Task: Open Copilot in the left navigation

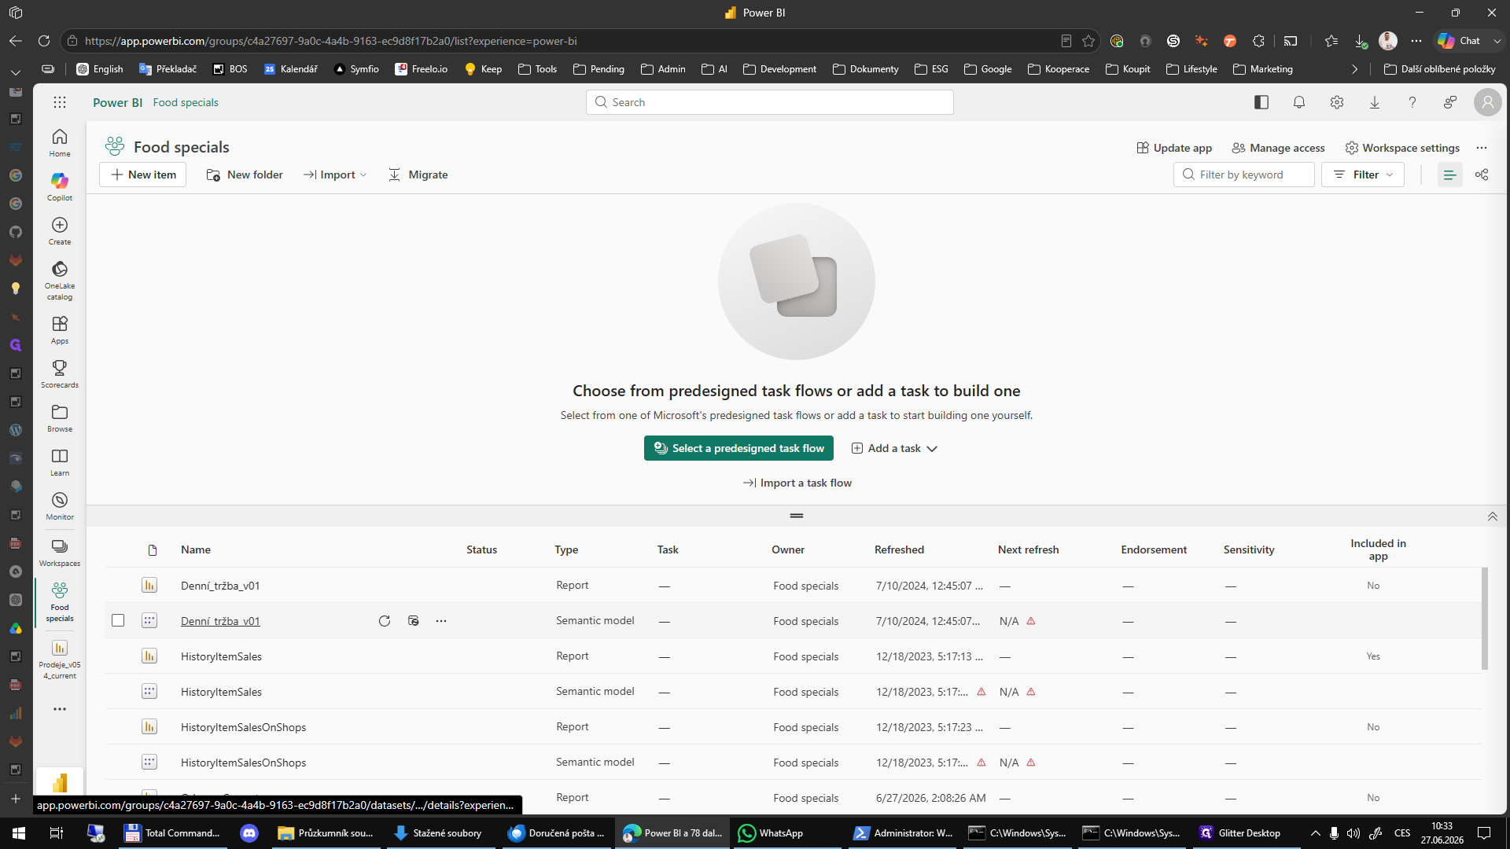Action: pyautogui.click(x=60, y=187)
